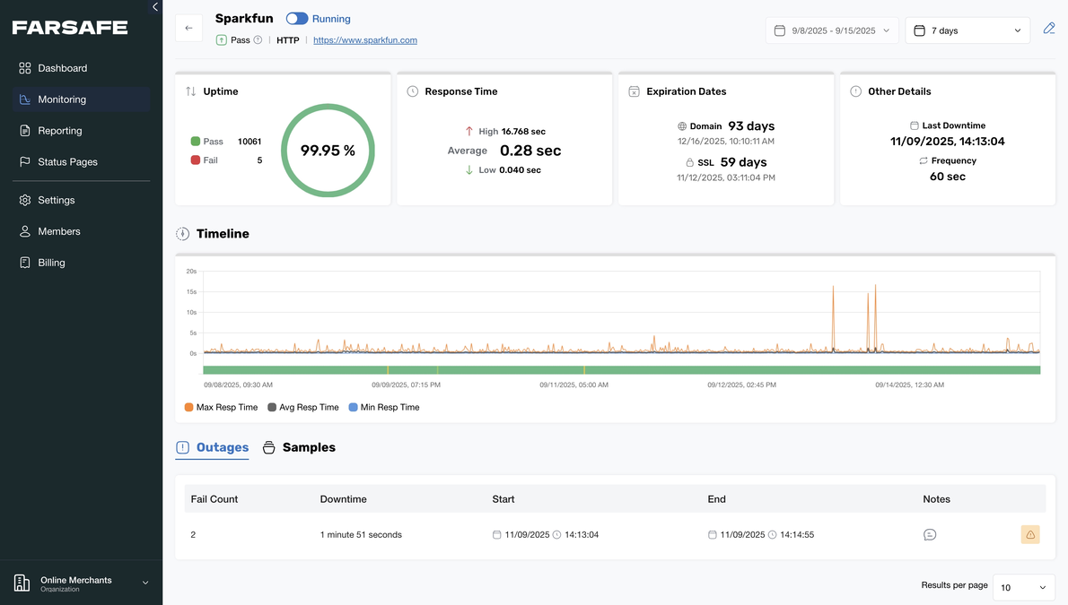Screen dimensions: 1068x605
Task: View the Members page
Action: pos(59,230)
